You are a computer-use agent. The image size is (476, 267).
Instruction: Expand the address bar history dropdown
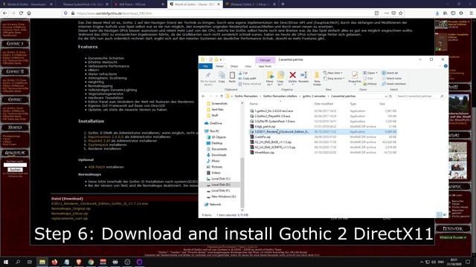(386, 96)
